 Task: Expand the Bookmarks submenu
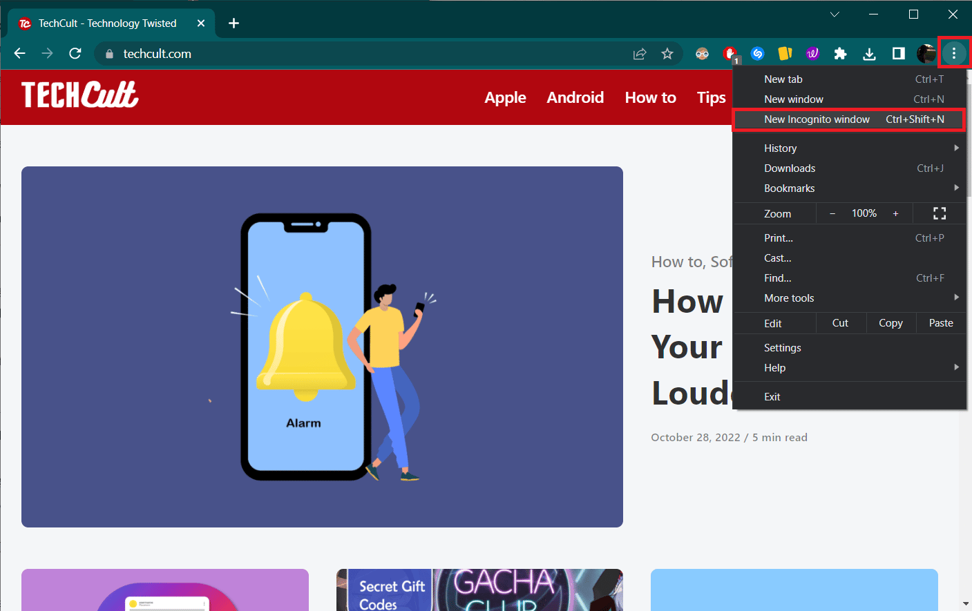790,188
